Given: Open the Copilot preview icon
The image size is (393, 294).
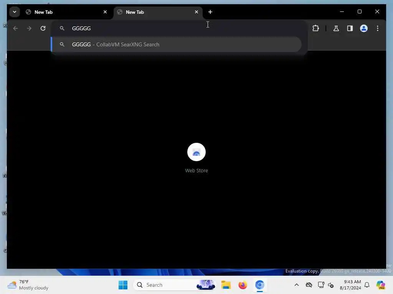Looking at the screenshot, I should [381, 285].
